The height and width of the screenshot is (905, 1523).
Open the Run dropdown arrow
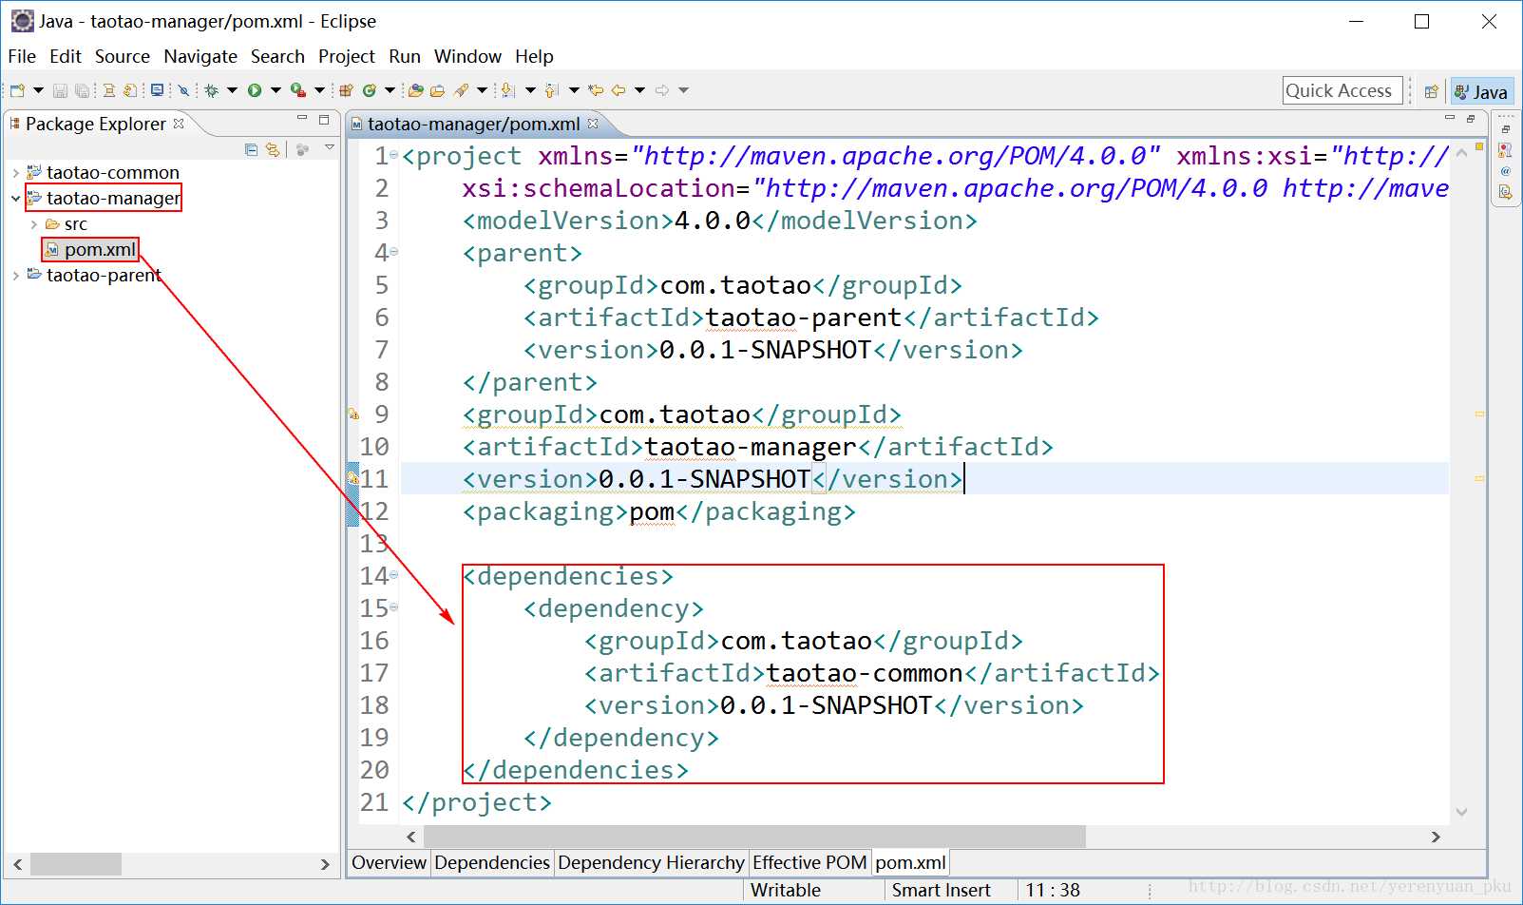coord(276,90)
